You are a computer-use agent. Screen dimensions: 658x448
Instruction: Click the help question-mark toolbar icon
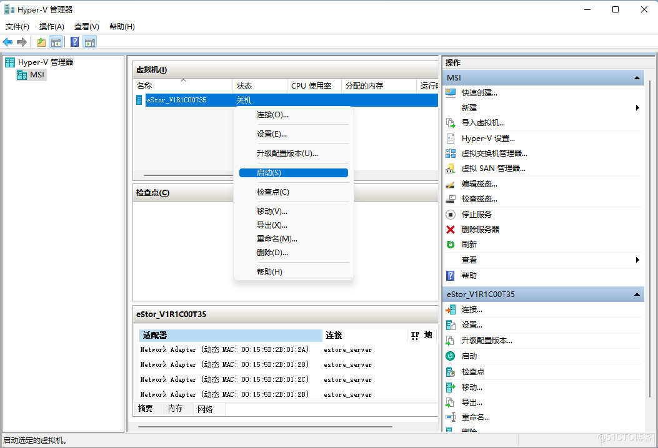point(74,42)
